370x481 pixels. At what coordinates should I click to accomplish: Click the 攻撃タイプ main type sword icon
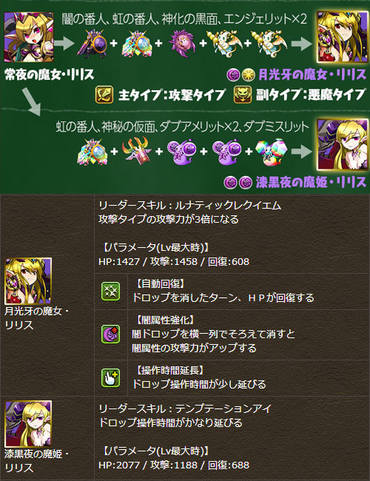click(x=104, y=95)
